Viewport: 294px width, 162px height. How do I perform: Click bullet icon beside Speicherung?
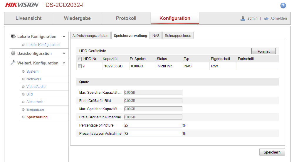click(23, 117)
